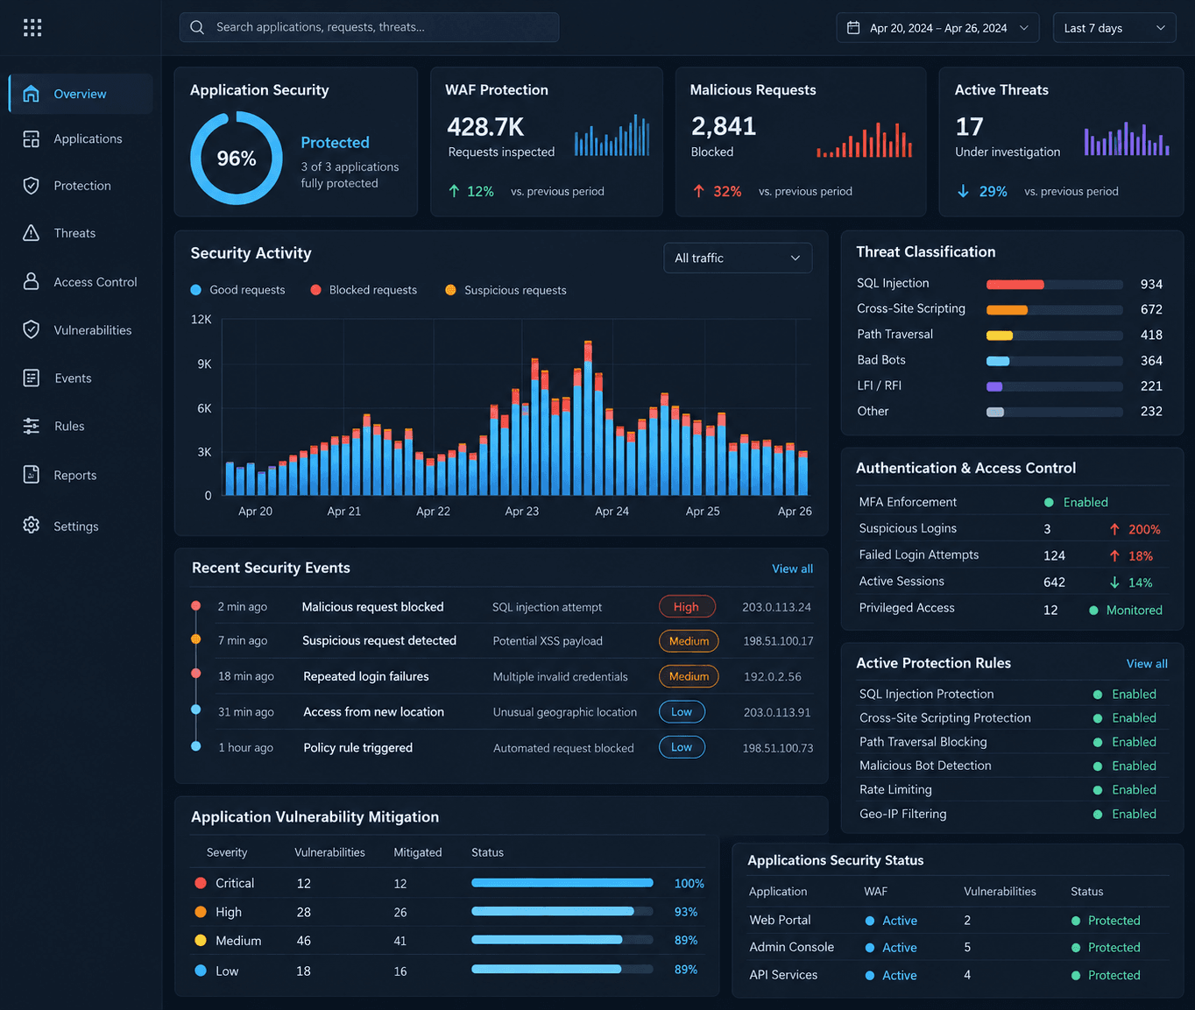The width and height of the screenshot is (1195, 1010).
Task: Click the 96% protection donut chart
Action: click(237, 158)
